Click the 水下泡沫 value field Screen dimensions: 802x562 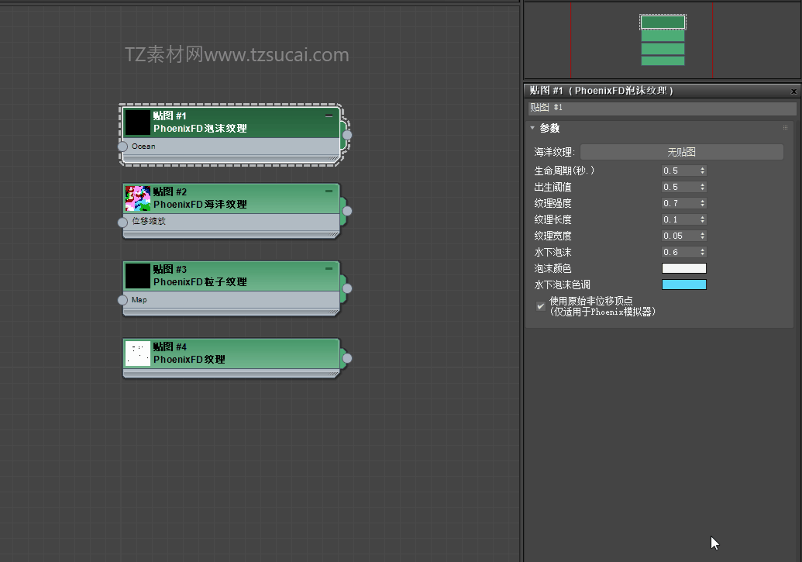[680, 253]
